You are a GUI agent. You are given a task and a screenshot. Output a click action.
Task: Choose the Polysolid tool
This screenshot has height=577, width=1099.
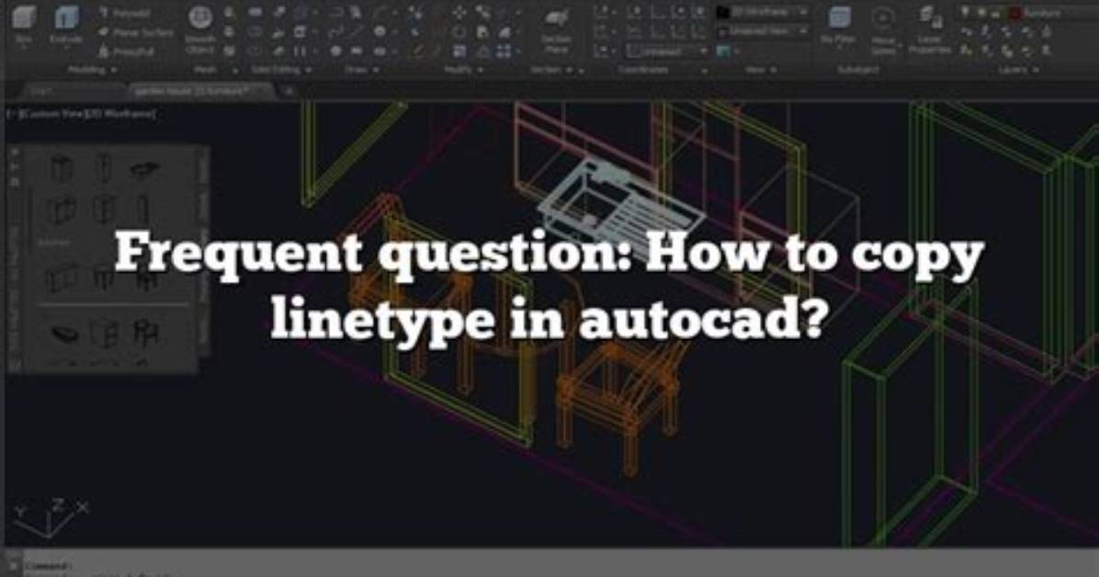[x=126, y=13]
